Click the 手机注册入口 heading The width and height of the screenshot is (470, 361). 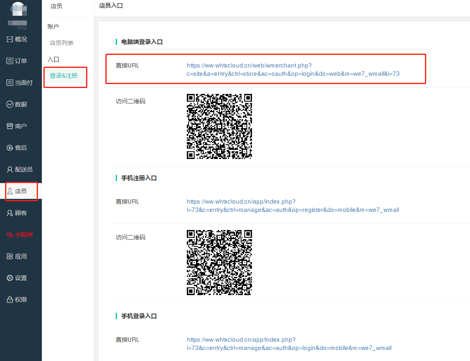pos(139,178)
